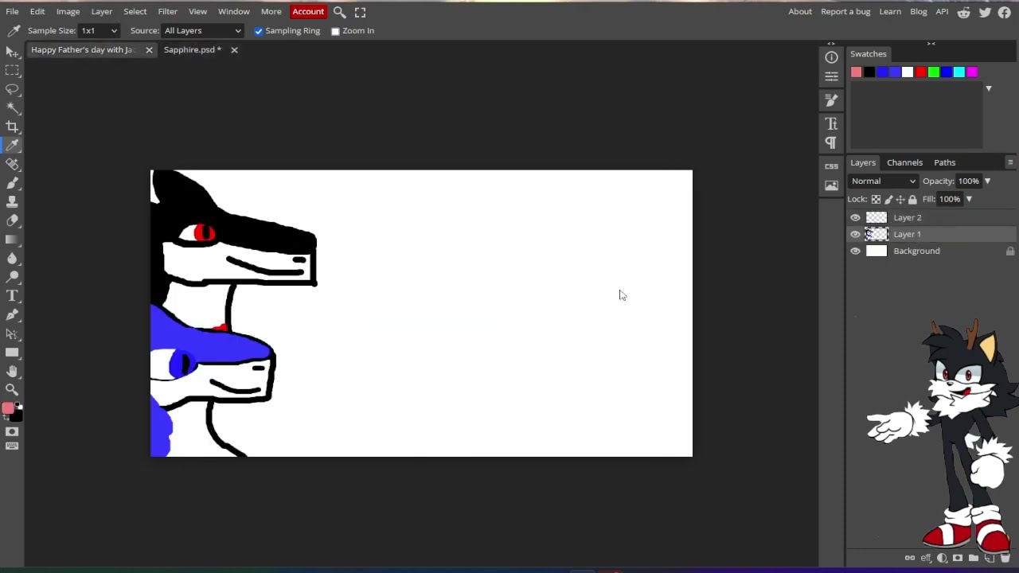Create a new layer folder

click(x=974, y=559)
